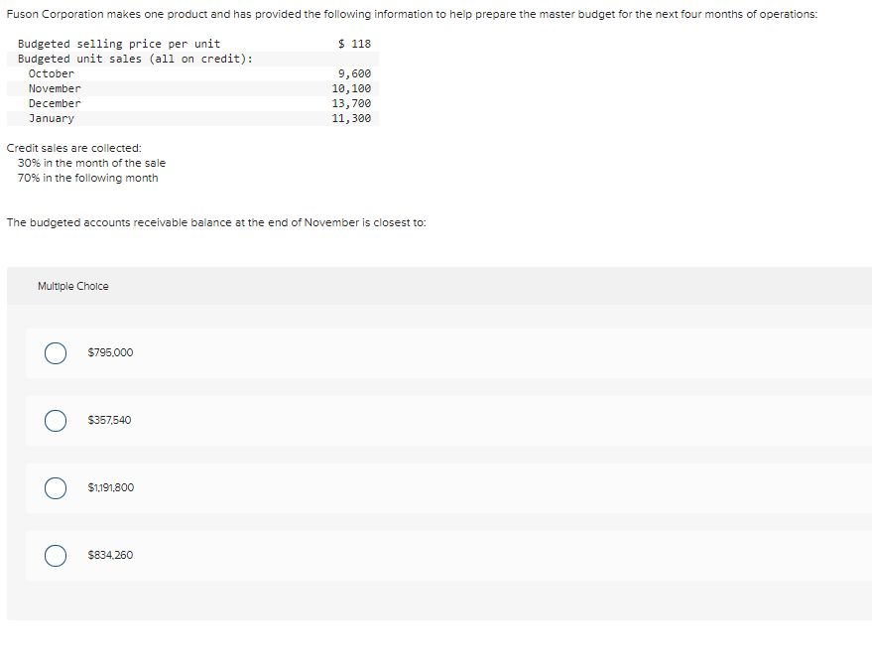The image size is (872, 666).
Task: Select the radio button for $795,000
Action: [56, 353]
